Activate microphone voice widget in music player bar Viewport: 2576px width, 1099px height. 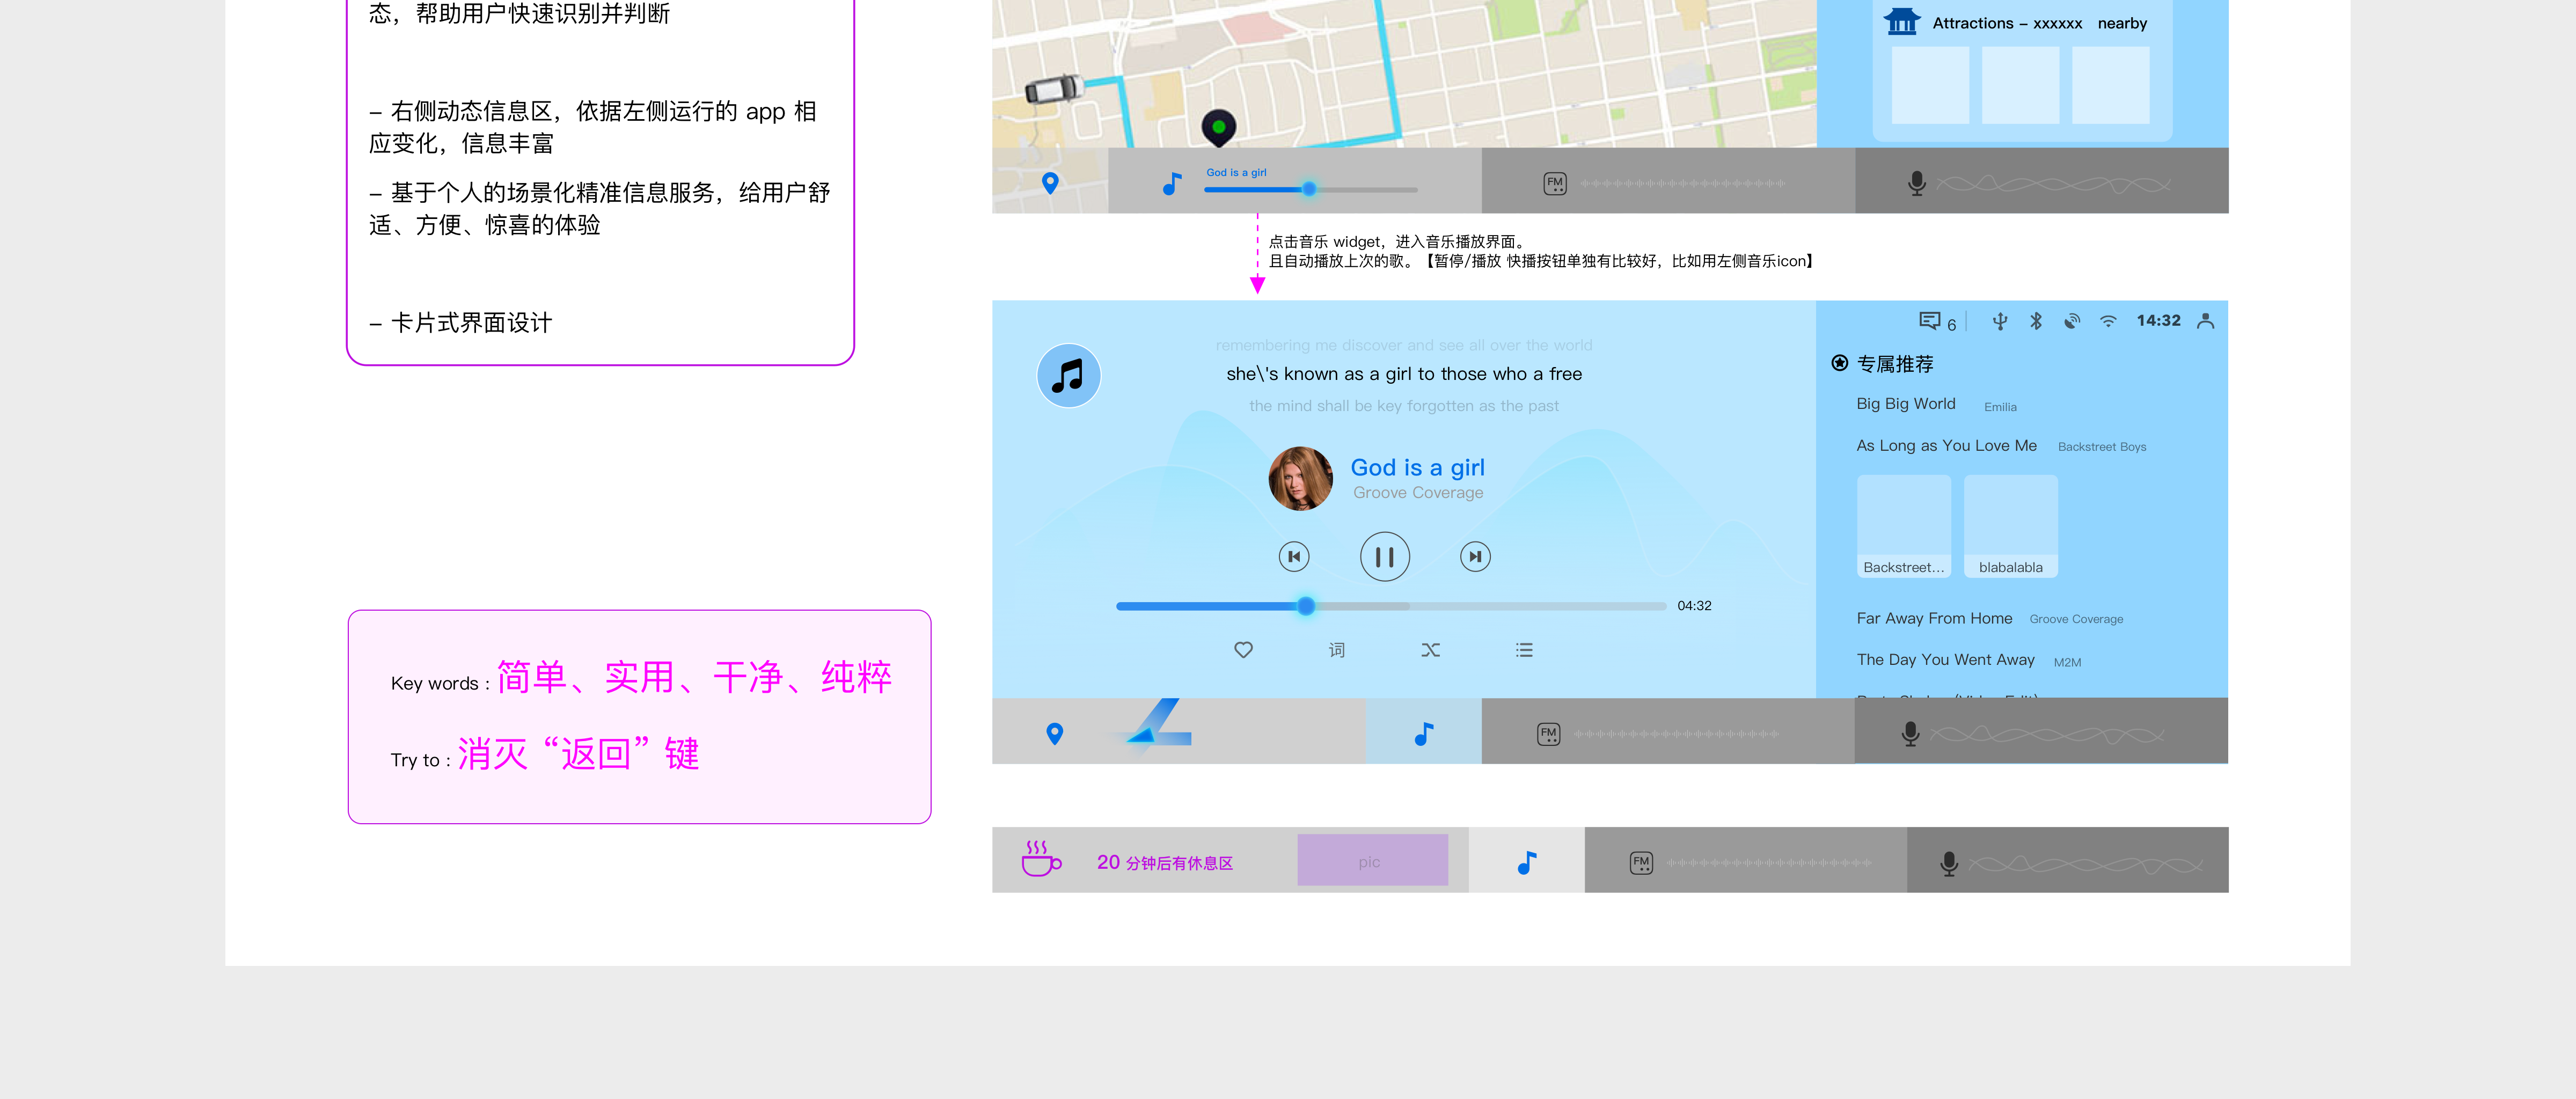click(2040, 732)
